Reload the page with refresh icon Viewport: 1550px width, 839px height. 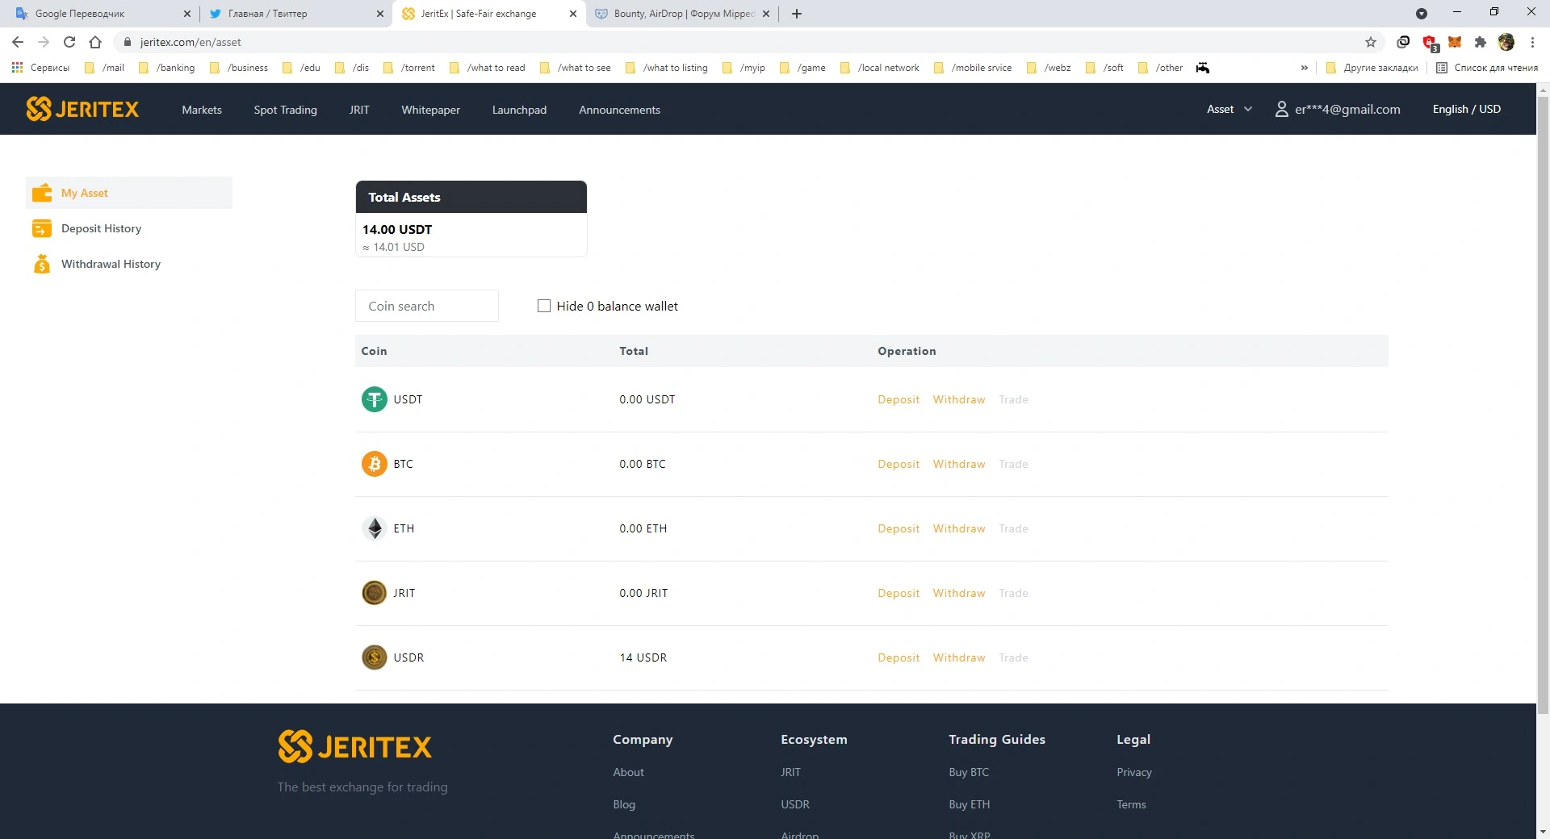(69, 42)
